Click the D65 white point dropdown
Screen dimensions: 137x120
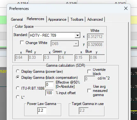(65, 44)
